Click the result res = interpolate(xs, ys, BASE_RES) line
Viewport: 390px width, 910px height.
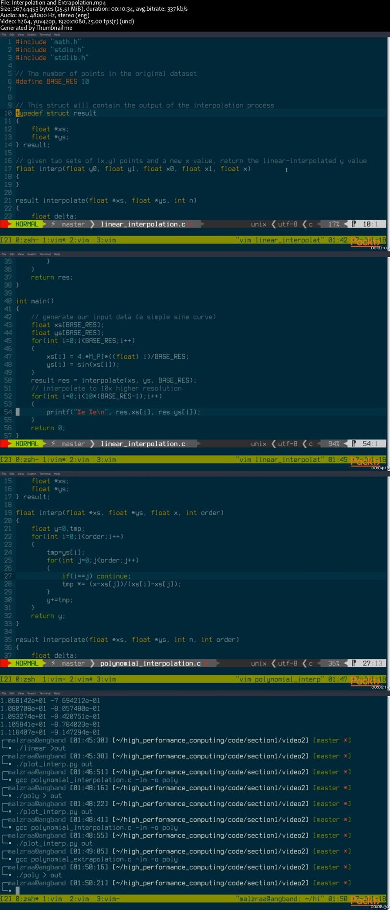pyautogui.click(x=114, y=381)
